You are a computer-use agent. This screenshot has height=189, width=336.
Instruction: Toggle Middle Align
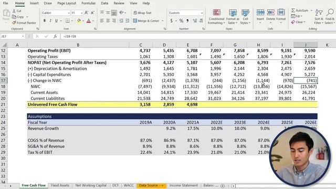tap(108, 13)
